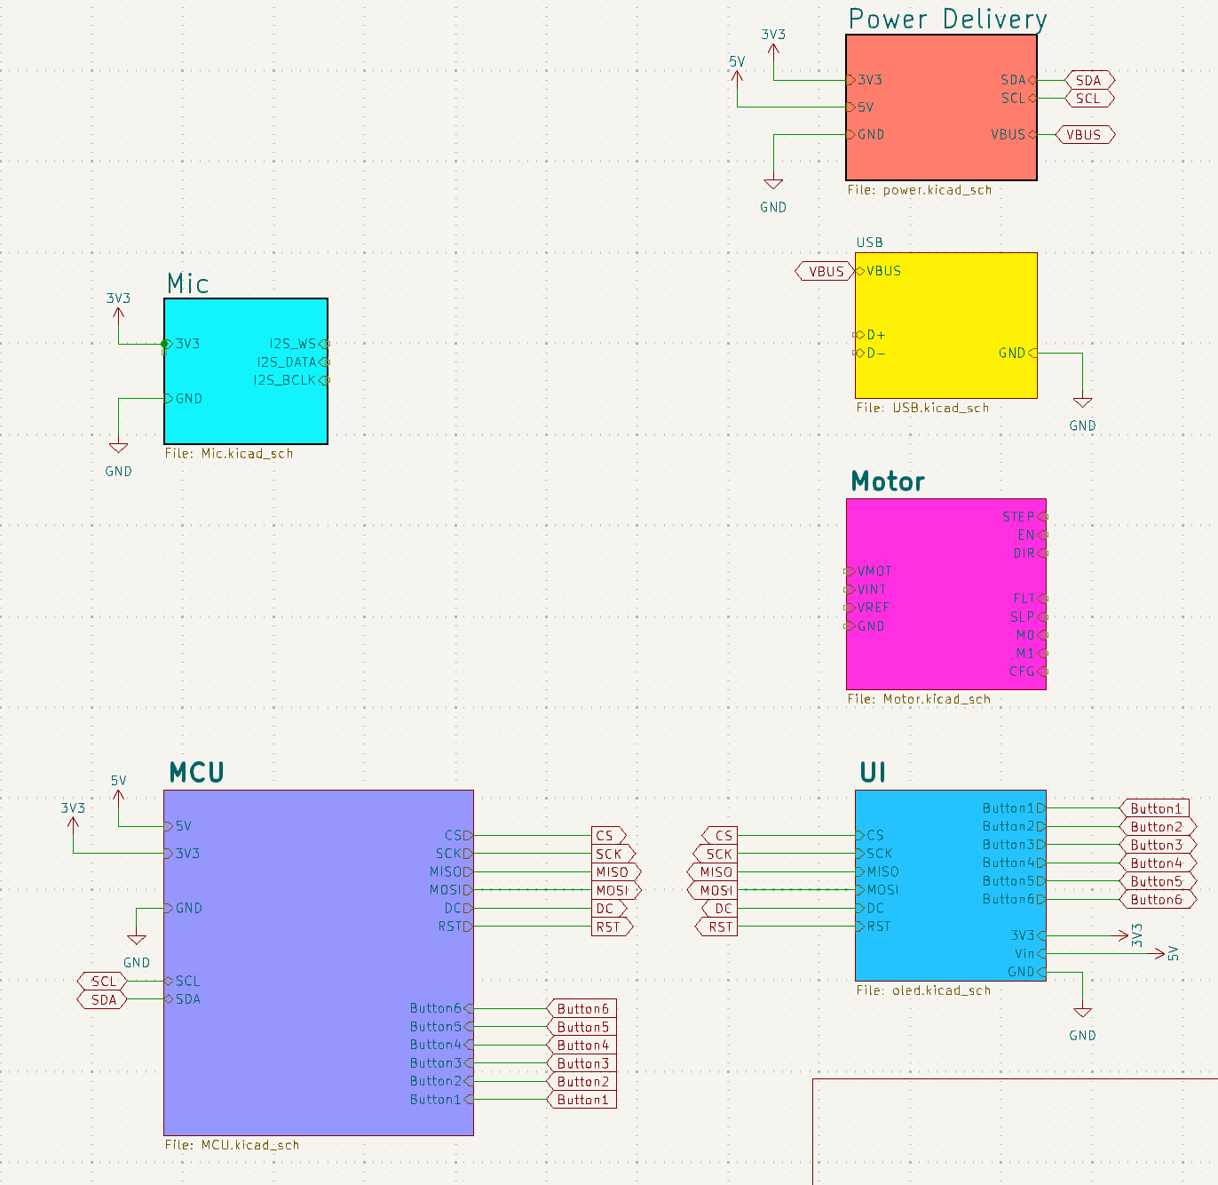This screenshot has width=1218, height=1185.
Task: Click the VBUS hierarchical label near the USB sheet
Action: click(x=823, y=271)
